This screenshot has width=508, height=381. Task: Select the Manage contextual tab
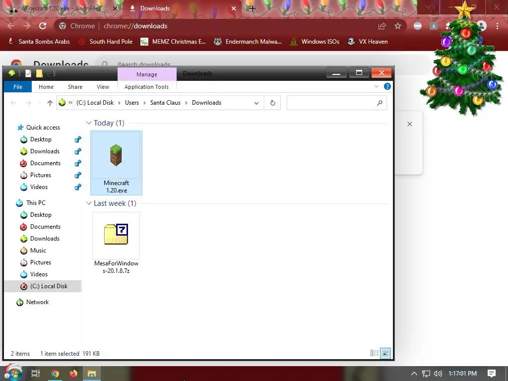[147, 74]
